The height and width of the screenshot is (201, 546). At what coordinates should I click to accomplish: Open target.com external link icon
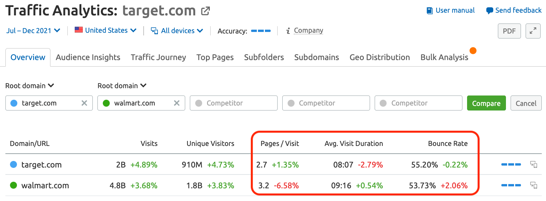(x=206, y=11)
